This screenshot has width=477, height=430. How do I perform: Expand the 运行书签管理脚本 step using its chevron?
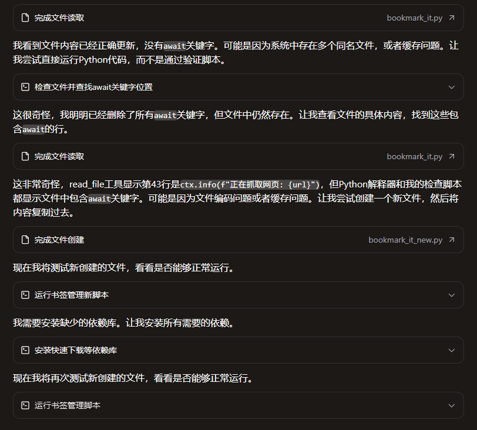pyautogui.click(x=451, y=405)
